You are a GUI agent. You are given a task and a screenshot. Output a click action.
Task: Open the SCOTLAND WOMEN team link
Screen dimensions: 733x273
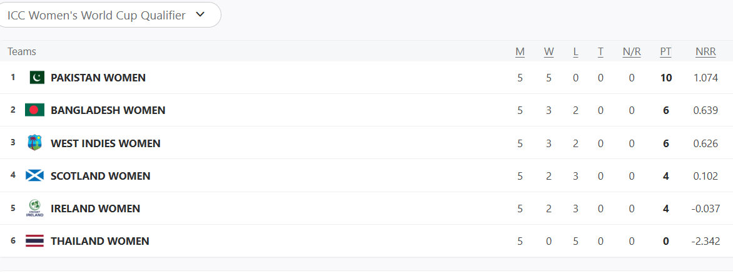[101, 176]
